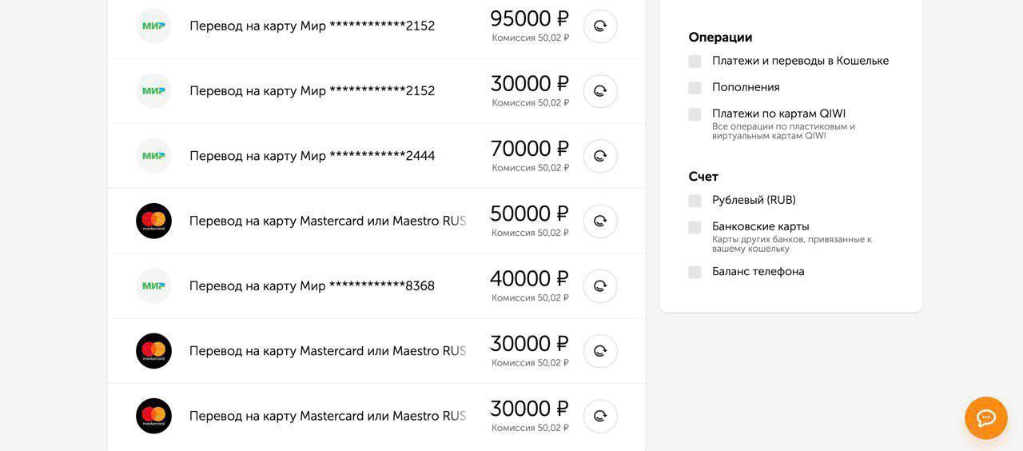Repeat the 95000 ₽ Mir transfer
1023x451 pixels.
pos(600,26)
